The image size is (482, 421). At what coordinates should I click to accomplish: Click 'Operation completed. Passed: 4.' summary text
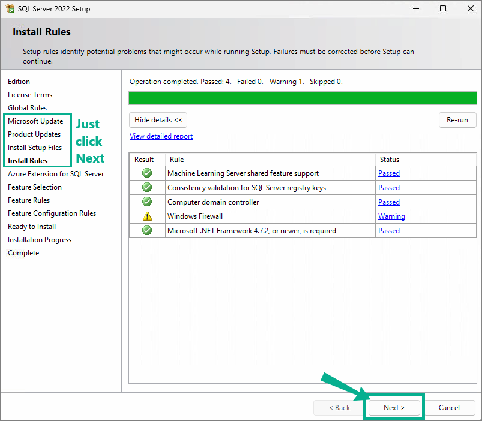click(x=181, y=82)
